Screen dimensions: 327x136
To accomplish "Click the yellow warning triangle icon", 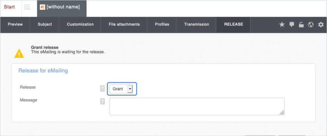I will tap(19, 53).
